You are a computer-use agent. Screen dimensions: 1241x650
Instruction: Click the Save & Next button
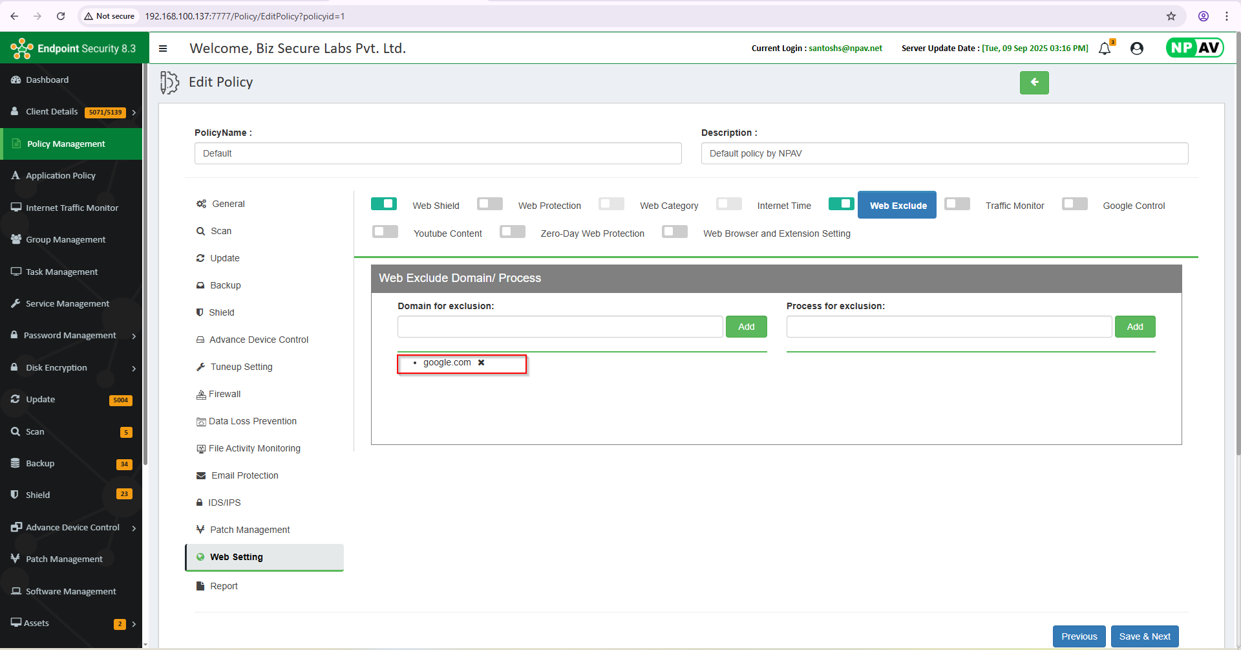coord(1145,636)
